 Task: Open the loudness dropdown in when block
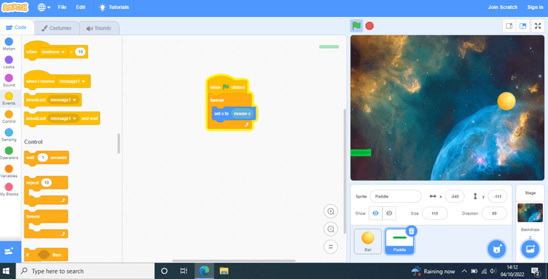pyautogui.click(x=53, y=52)
